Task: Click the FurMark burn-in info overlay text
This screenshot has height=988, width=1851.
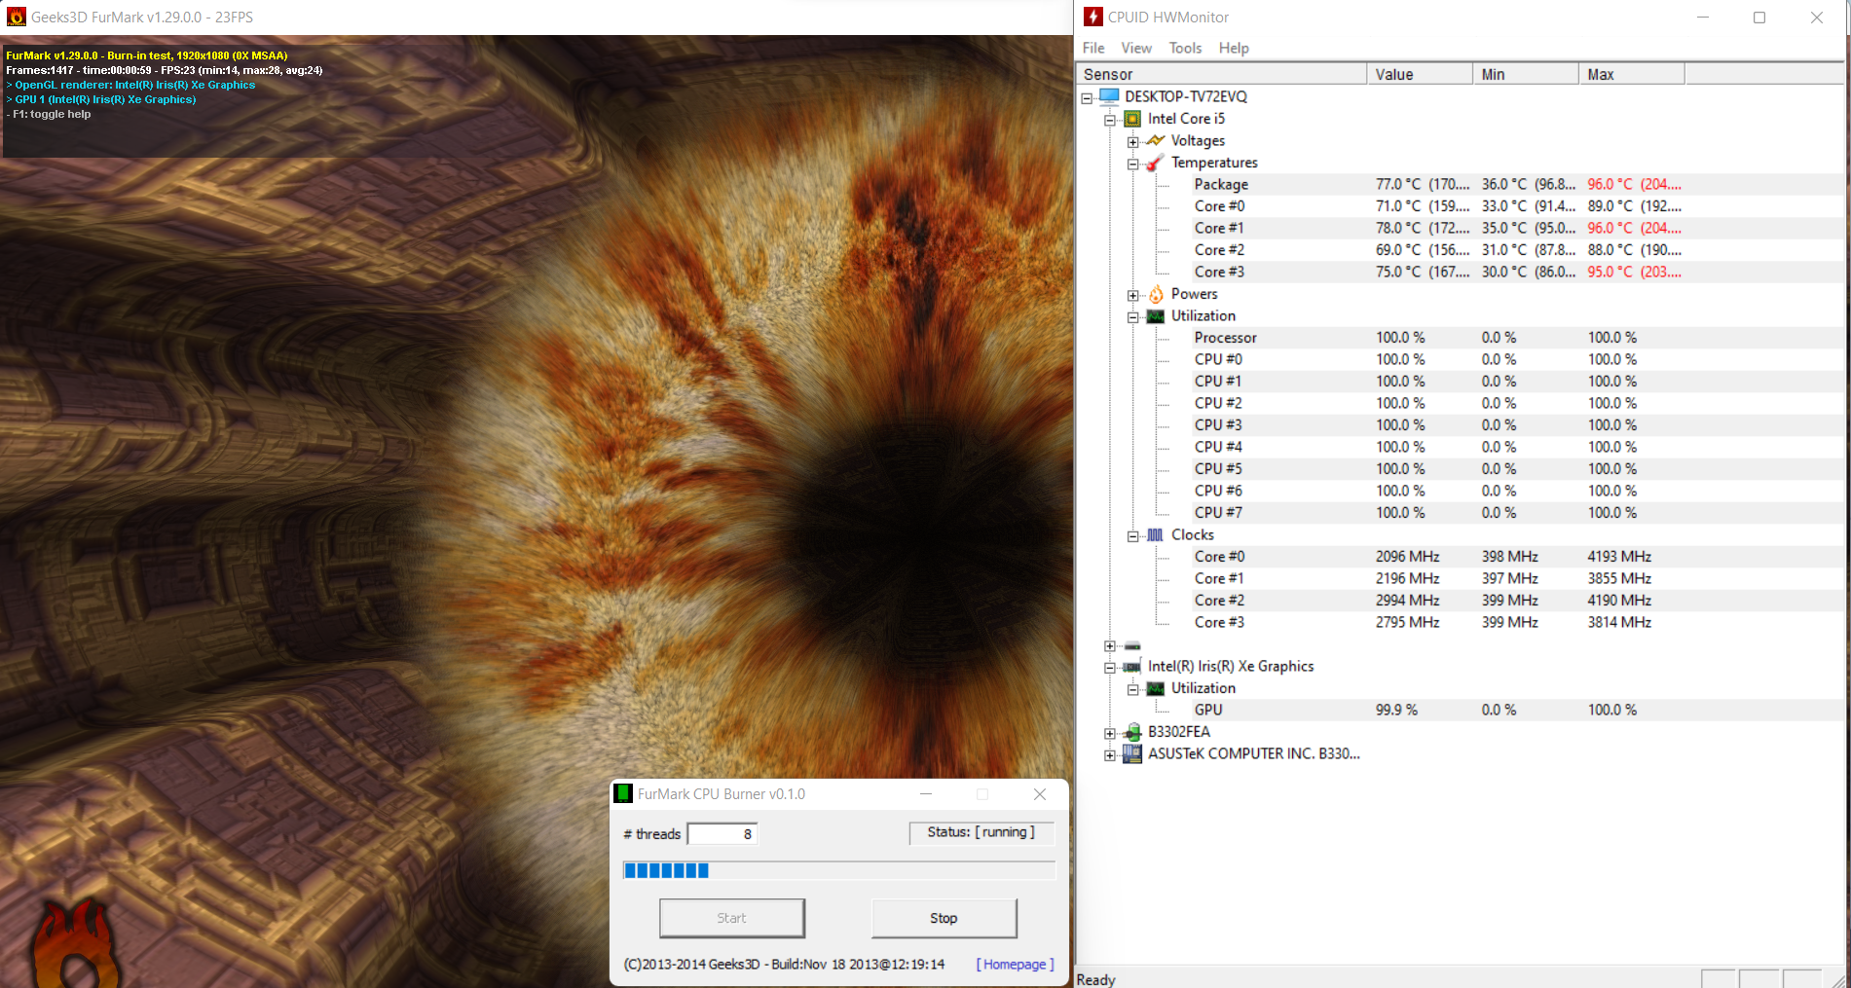Action: [164, 85]
